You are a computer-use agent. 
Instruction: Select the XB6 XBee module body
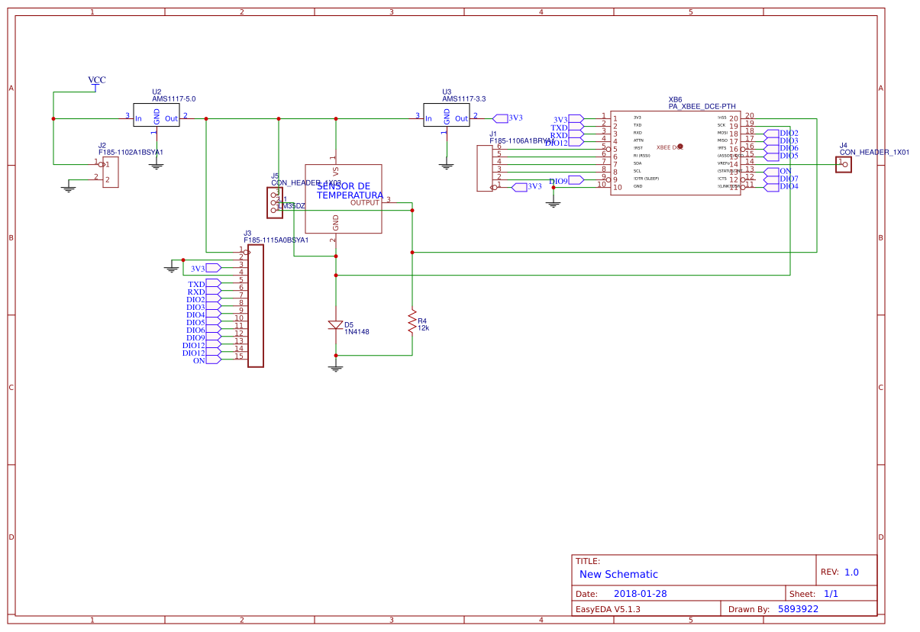pyautogui.click(x=676, y=153)
